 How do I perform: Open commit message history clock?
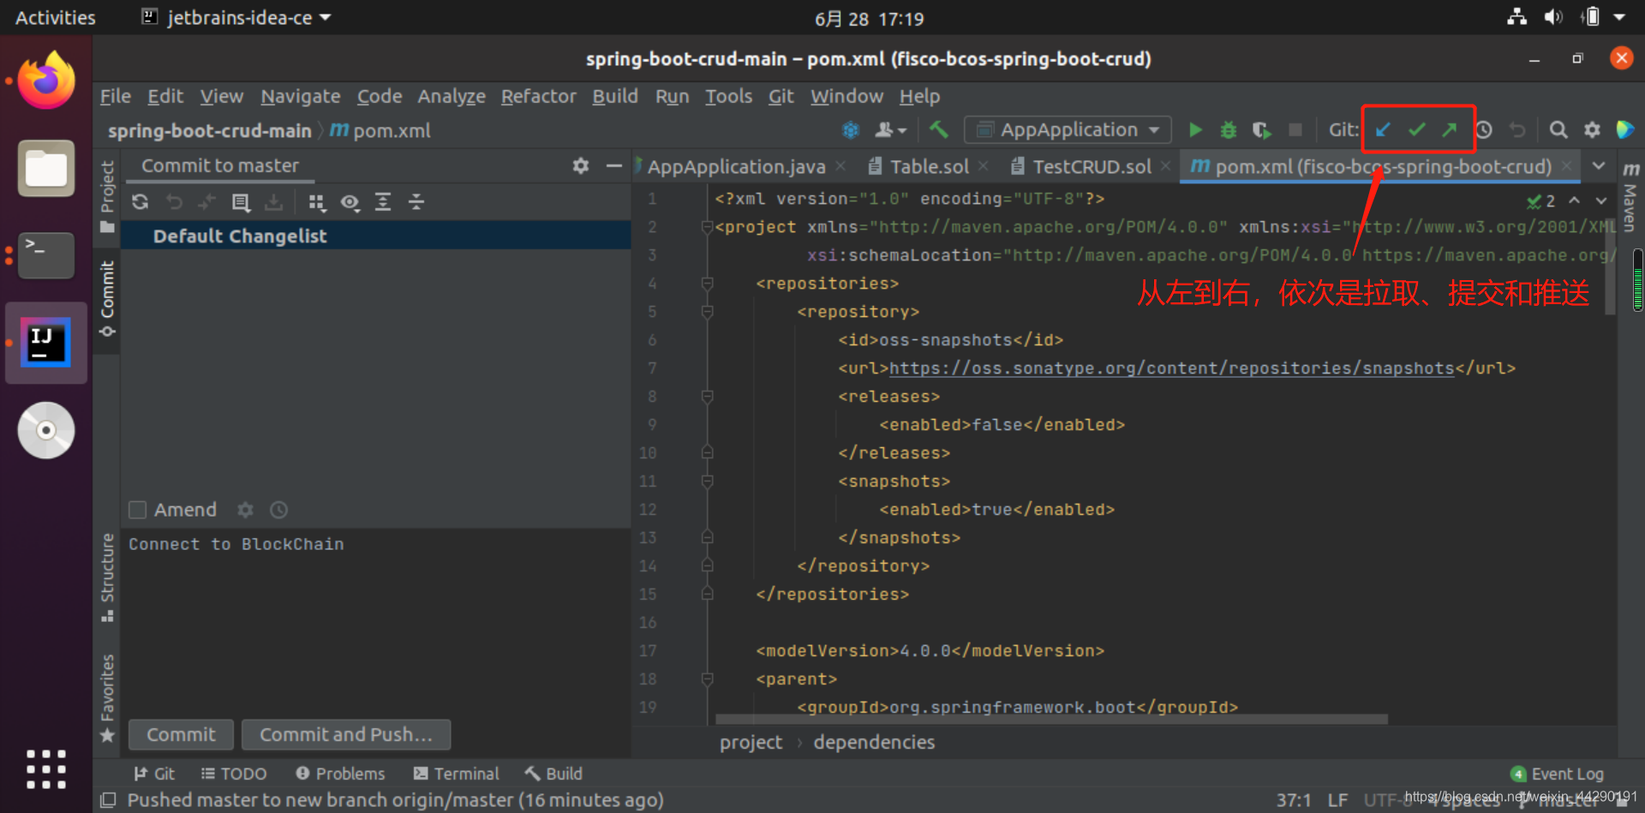278,510
